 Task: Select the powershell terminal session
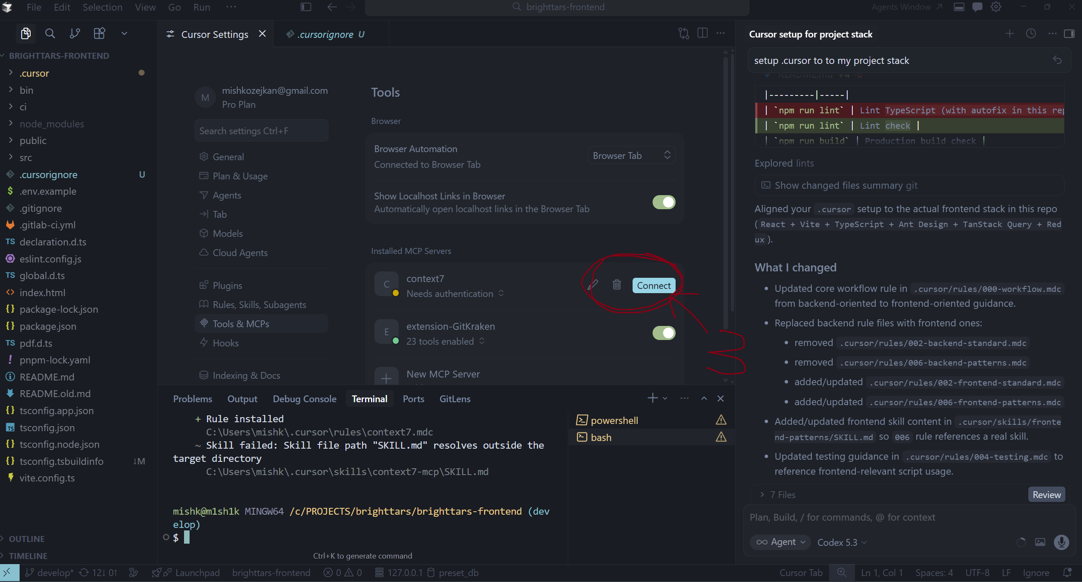(651, 420)
